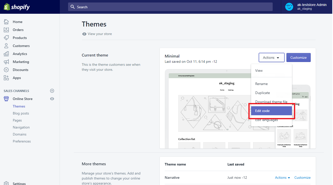This screenshot has height=185, width=333.
Task: Click the Theme name column header
Action: (175, 164)
